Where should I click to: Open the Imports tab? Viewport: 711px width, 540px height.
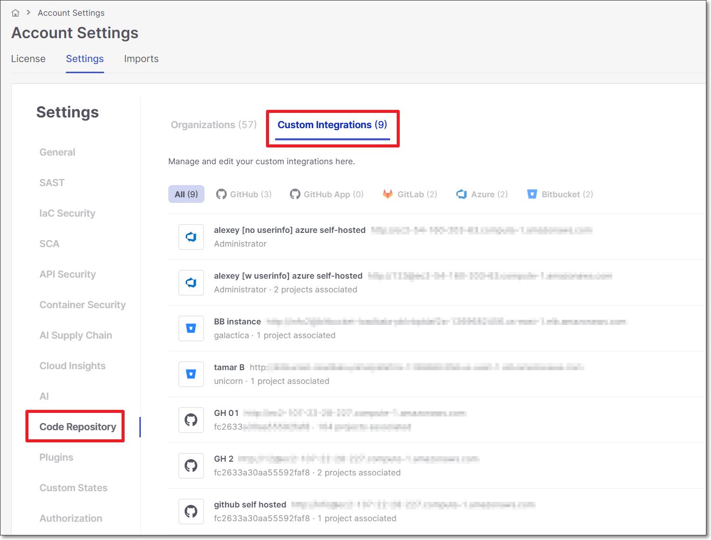pyautogui.click(x=141, y=59)
